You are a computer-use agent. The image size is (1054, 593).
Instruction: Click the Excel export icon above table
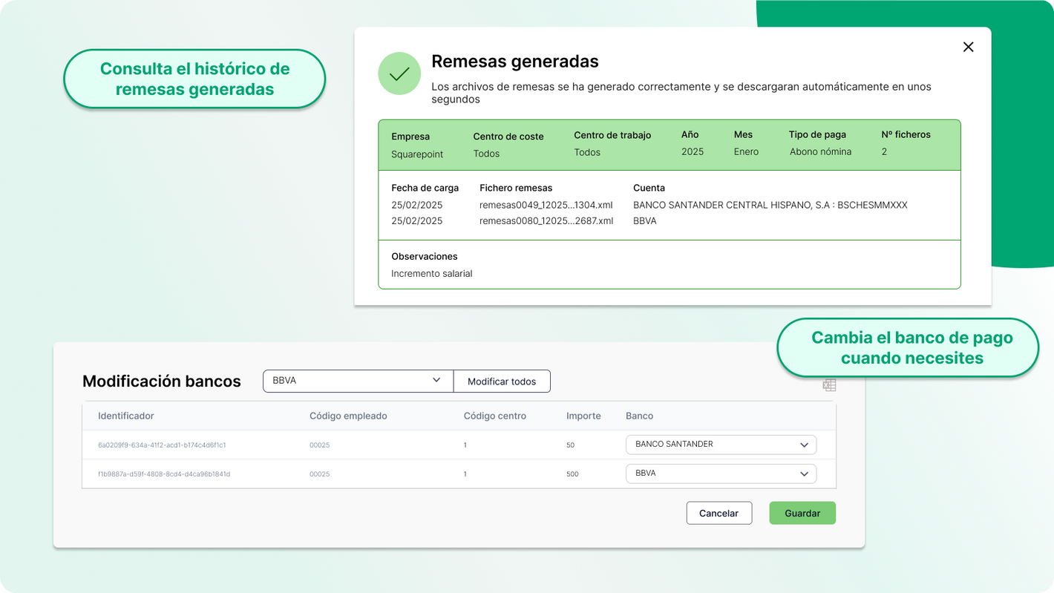pyautogui.click(x=829, y=385)
